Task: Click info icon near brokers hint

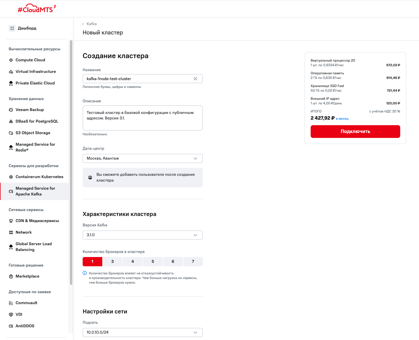Action: coord(85,273)
